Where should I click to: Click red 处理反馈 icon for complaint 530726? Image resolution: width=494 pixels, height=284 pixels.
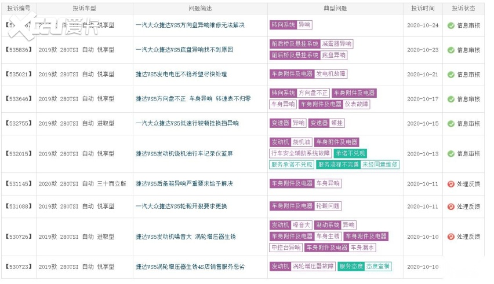click(451, 237)
